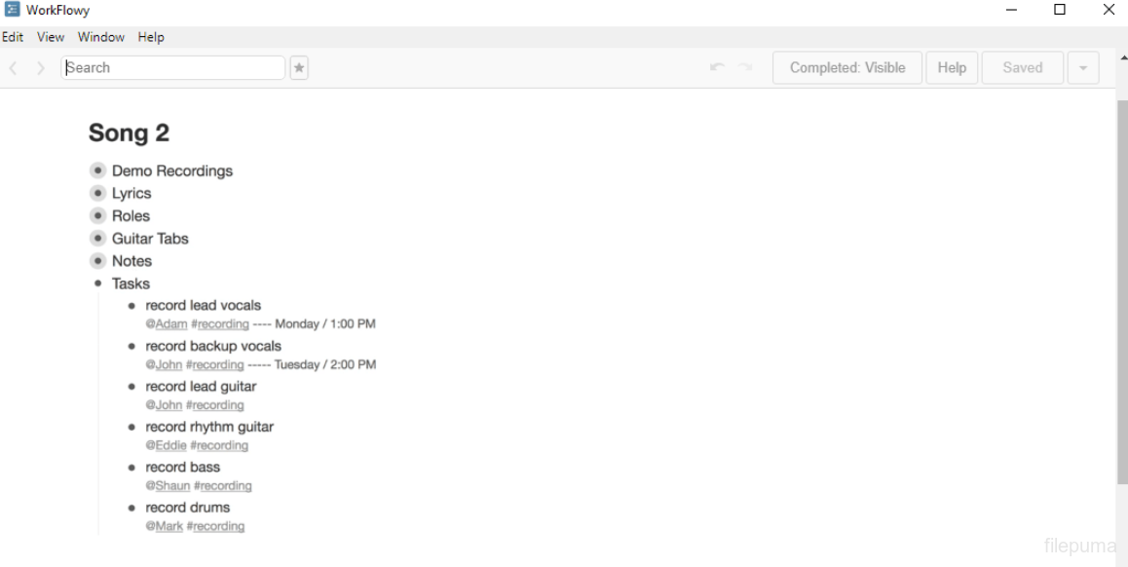The width and height of the screenshot is (1128, 567).
Task: Click the bullet next to record drums
Action: tap(132, 508)
